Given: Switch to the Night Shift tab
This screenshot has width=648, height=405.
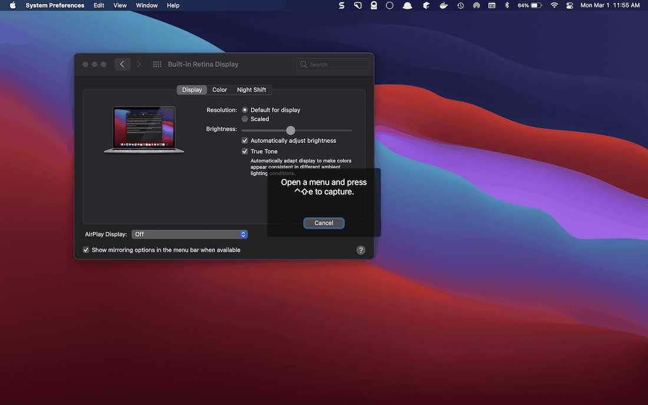Looking at the screenshot, I should (x=252, y=89).
